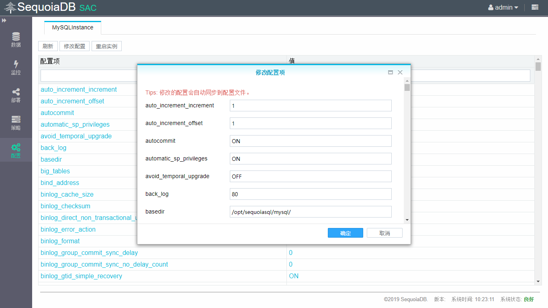This screenshot has height=308, width=548.
Task: Click ON value of binlog_gtid_simple_recovery
Action: pyautogui.click(x=294, y=276)
